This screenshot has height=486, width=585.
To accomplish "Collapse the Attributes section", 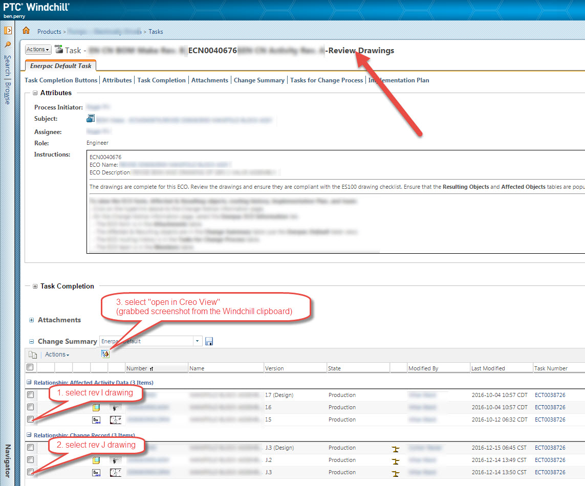I will click(x=35, y=93).
